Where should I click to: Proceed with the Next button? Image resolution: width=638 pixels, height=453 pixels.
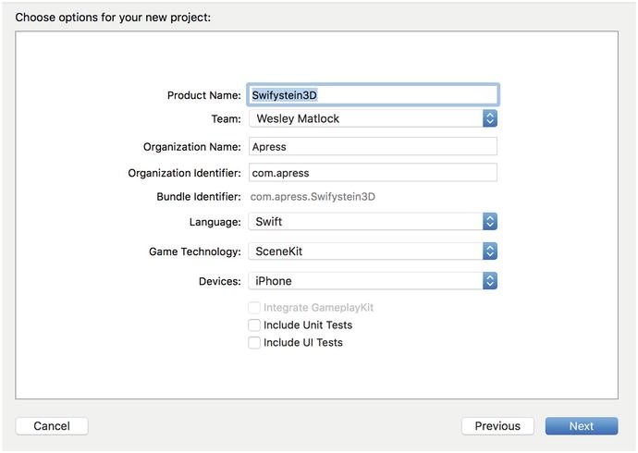(582, 426)
